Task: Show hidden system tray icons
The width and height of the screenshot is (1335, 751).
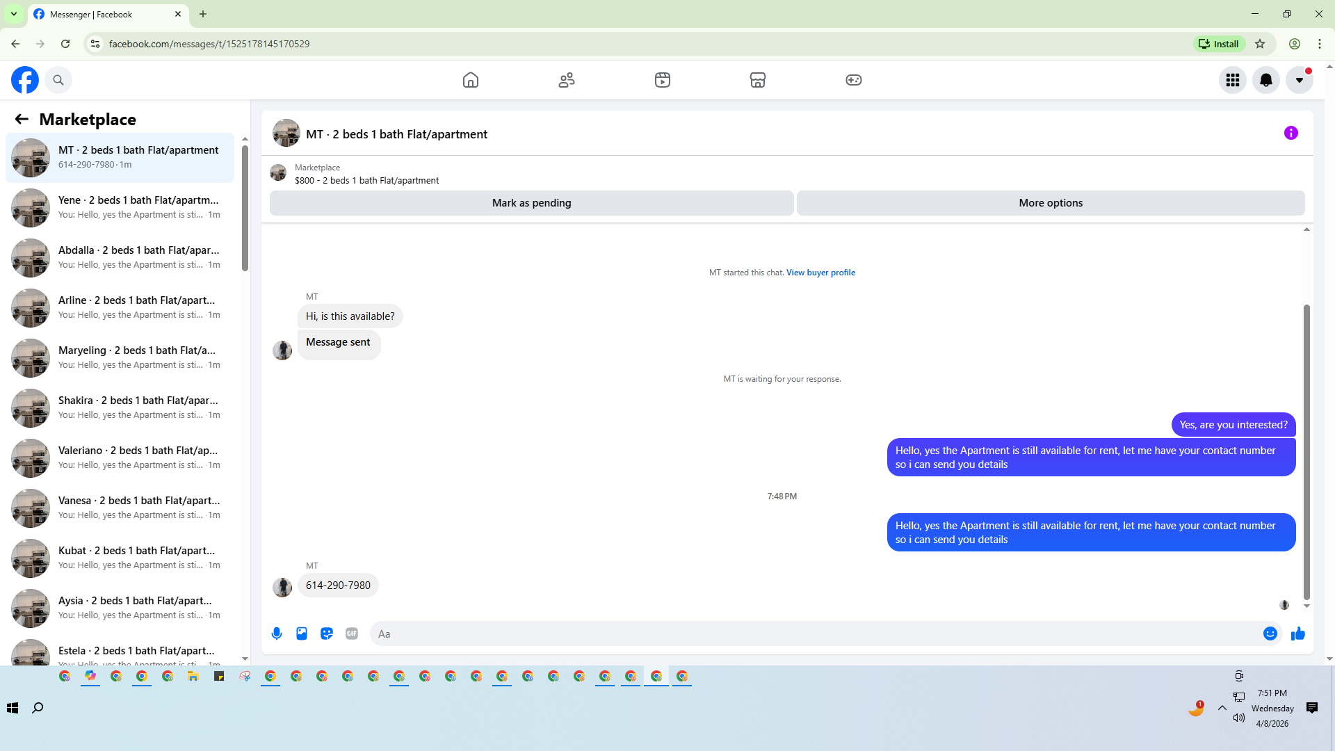Action: pos(1222,708)
